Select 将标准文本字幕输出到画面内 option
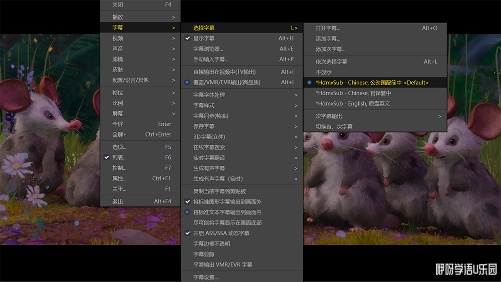Screen dimensions: 501x282 pos(227,212)
